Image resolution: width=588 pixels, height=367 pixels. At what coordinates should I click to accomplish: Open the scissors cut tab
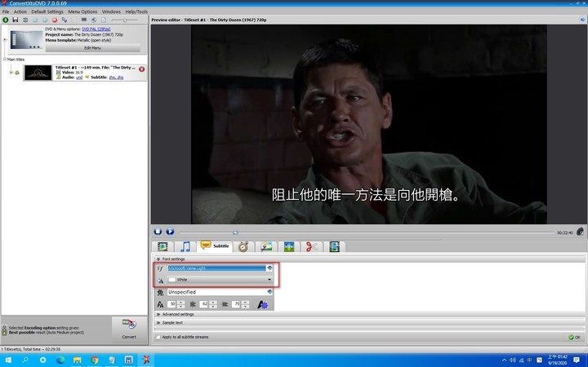(x=312, y=246)
